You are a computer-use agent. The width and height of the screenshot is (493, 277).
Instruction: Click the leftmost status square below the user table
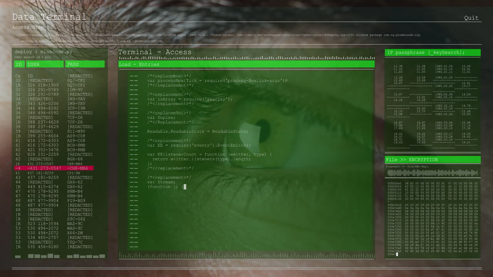pyautogui.click(x=18, y=256)
